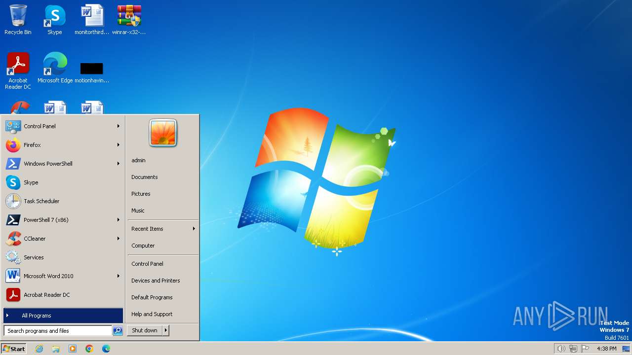Open Devices and Printers
Image resolution: width=632 pixels, height=355 pixels.
pos(163,281)
